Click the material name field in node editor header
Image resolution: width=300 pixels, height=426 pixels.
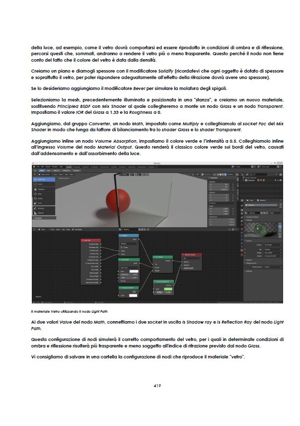(x=130, y=230)
